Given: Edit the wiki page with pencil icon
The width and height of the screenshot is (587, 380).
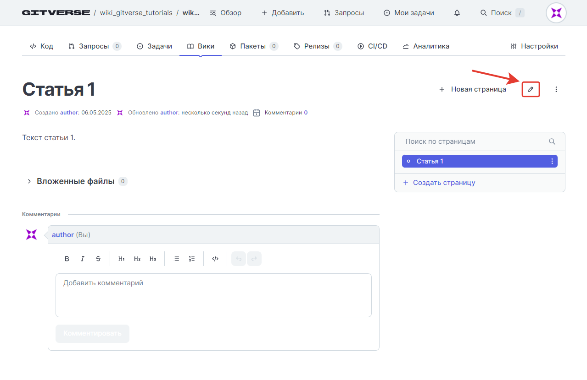Looking at the screenshot, I should pyautogui.click(x=531, y=89).
